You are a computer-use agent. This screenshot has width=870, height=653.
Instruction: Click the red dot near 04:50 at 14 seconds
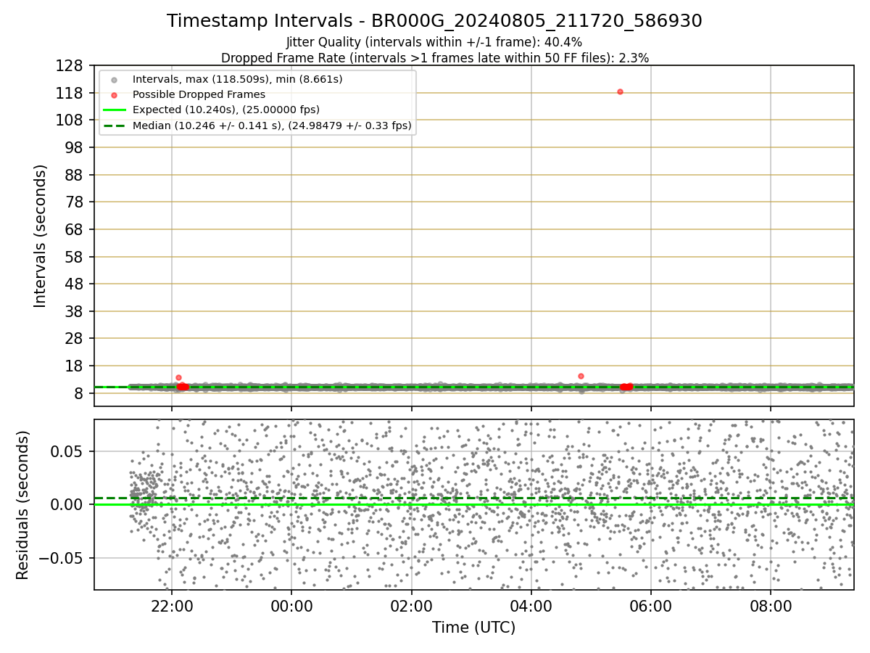coord(581,376)
